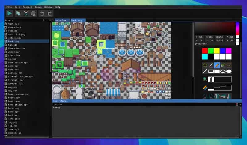The height and width of the screenshot is (145, 247).
Task: Click the magnifier zoom icon
Action: coord(205,79)
